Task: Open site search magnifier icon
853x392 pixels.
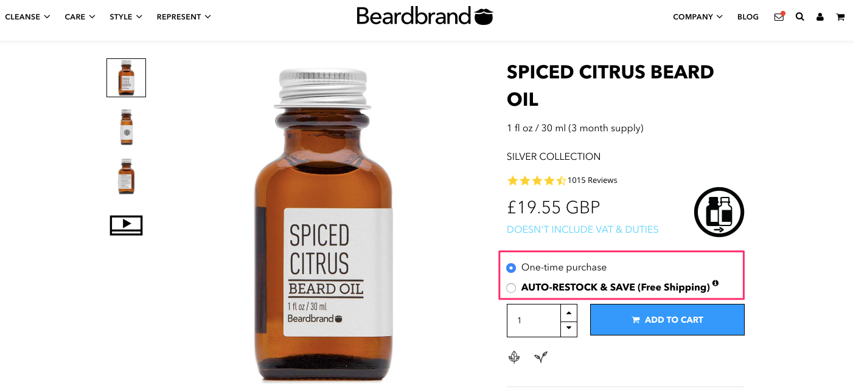Action: pos(800,17)
